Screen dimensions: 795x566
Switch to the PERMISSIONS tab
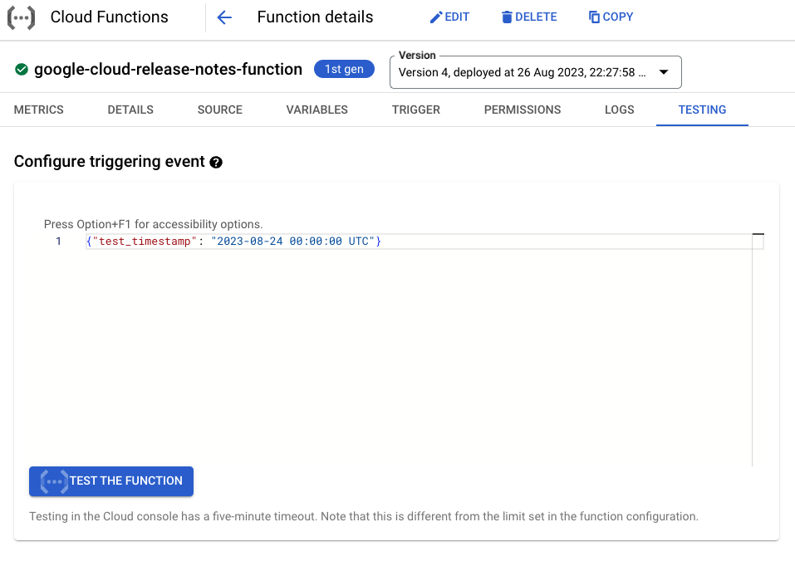click(x=523, y=110)
